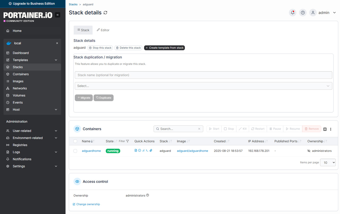Open the notifications bell icon

293,13
